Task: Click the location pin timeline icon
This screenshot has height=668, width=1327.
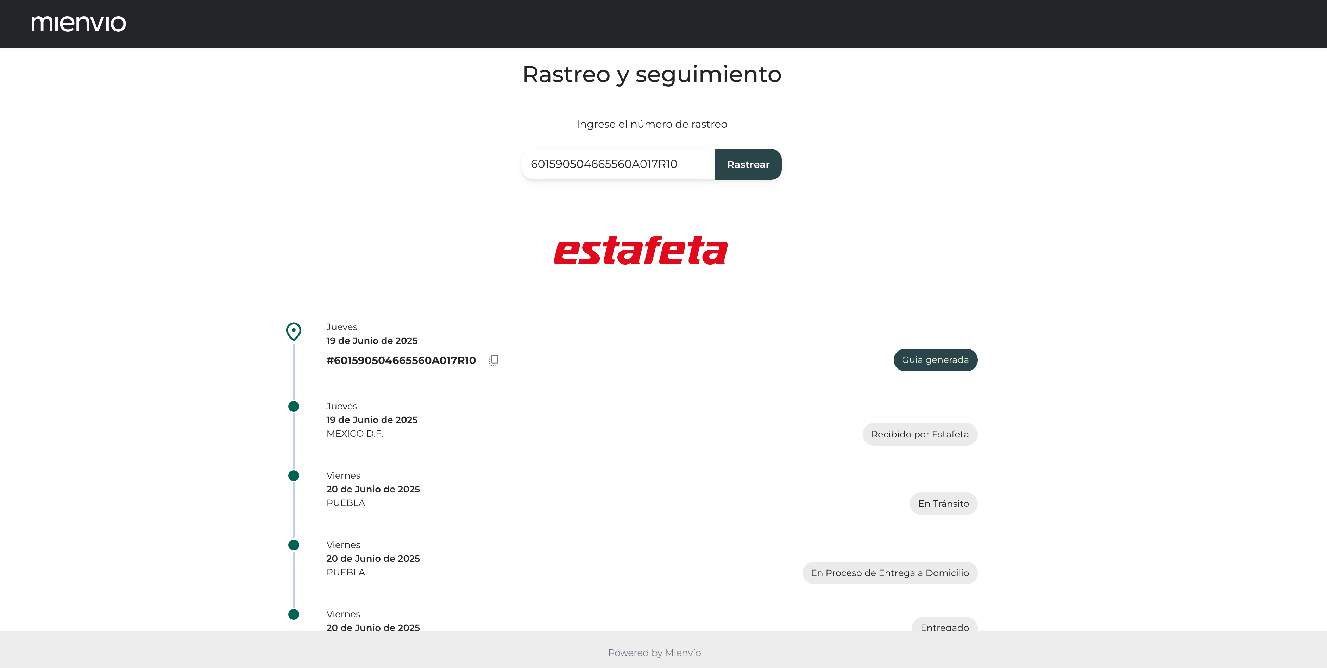Action: (294, 332)
